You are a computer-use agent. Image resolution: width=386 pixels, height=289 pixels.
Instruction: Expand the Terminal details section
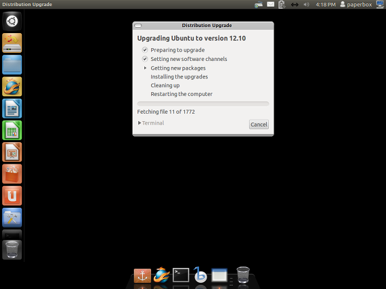[x=151, y=123]
